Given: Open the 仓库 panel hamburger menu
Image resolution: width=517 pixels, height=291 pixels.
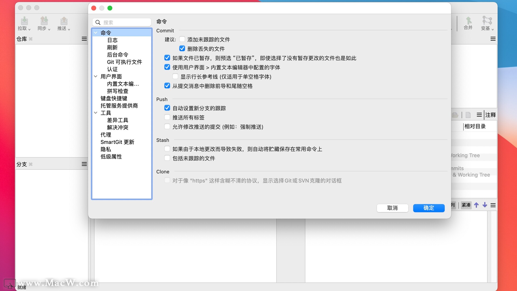Looking at the screenshot, I should point(84,39).
